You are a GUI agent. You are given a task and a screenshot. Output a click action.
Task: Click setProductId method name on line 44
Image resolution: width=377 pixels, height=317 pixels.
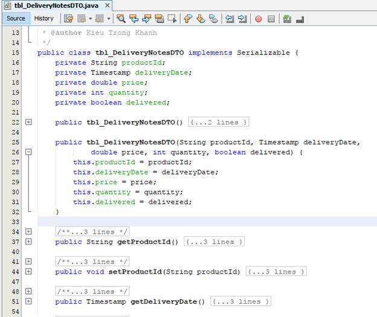click(135, 272)
